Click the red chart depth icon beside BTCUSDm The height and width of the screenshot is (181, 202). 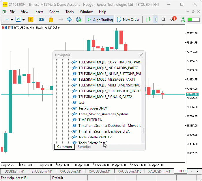(x=10, y=28)
